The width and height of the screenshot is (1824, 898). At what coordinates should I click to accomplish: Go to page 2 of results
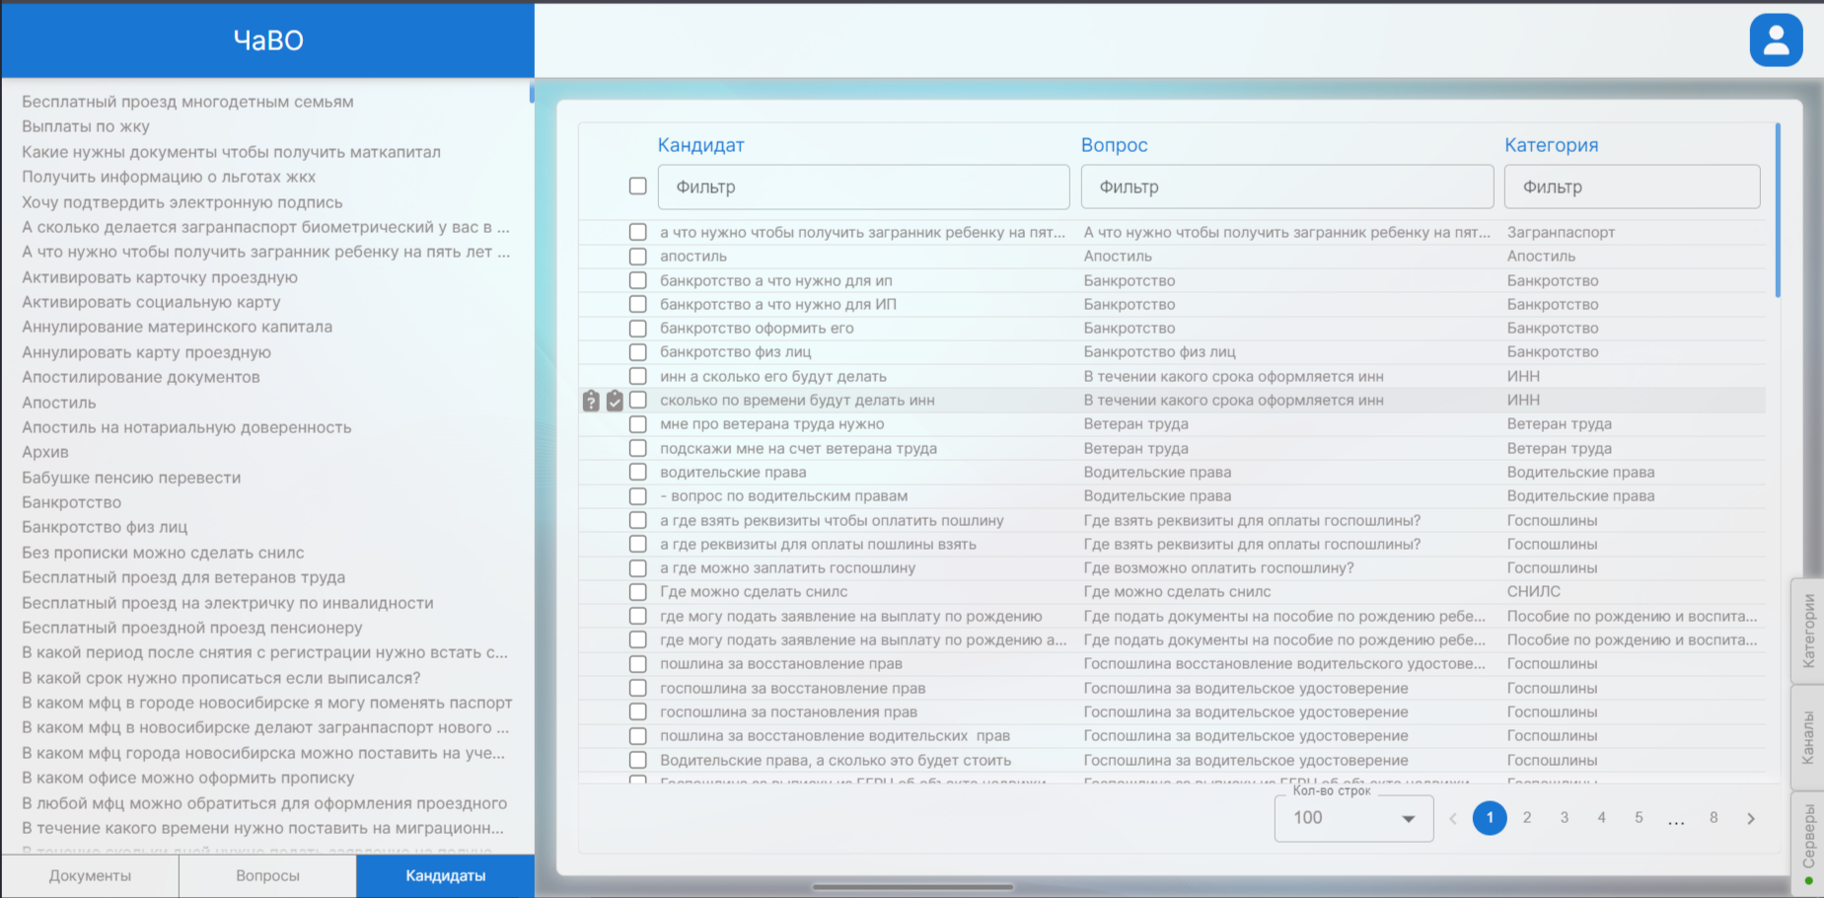click(1527, 818)
